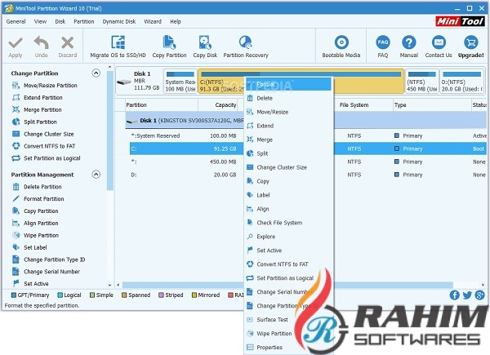Viewport: 490px width, 355px height.
Task: Choose Explore in context menu
Action: click(288, 237)
